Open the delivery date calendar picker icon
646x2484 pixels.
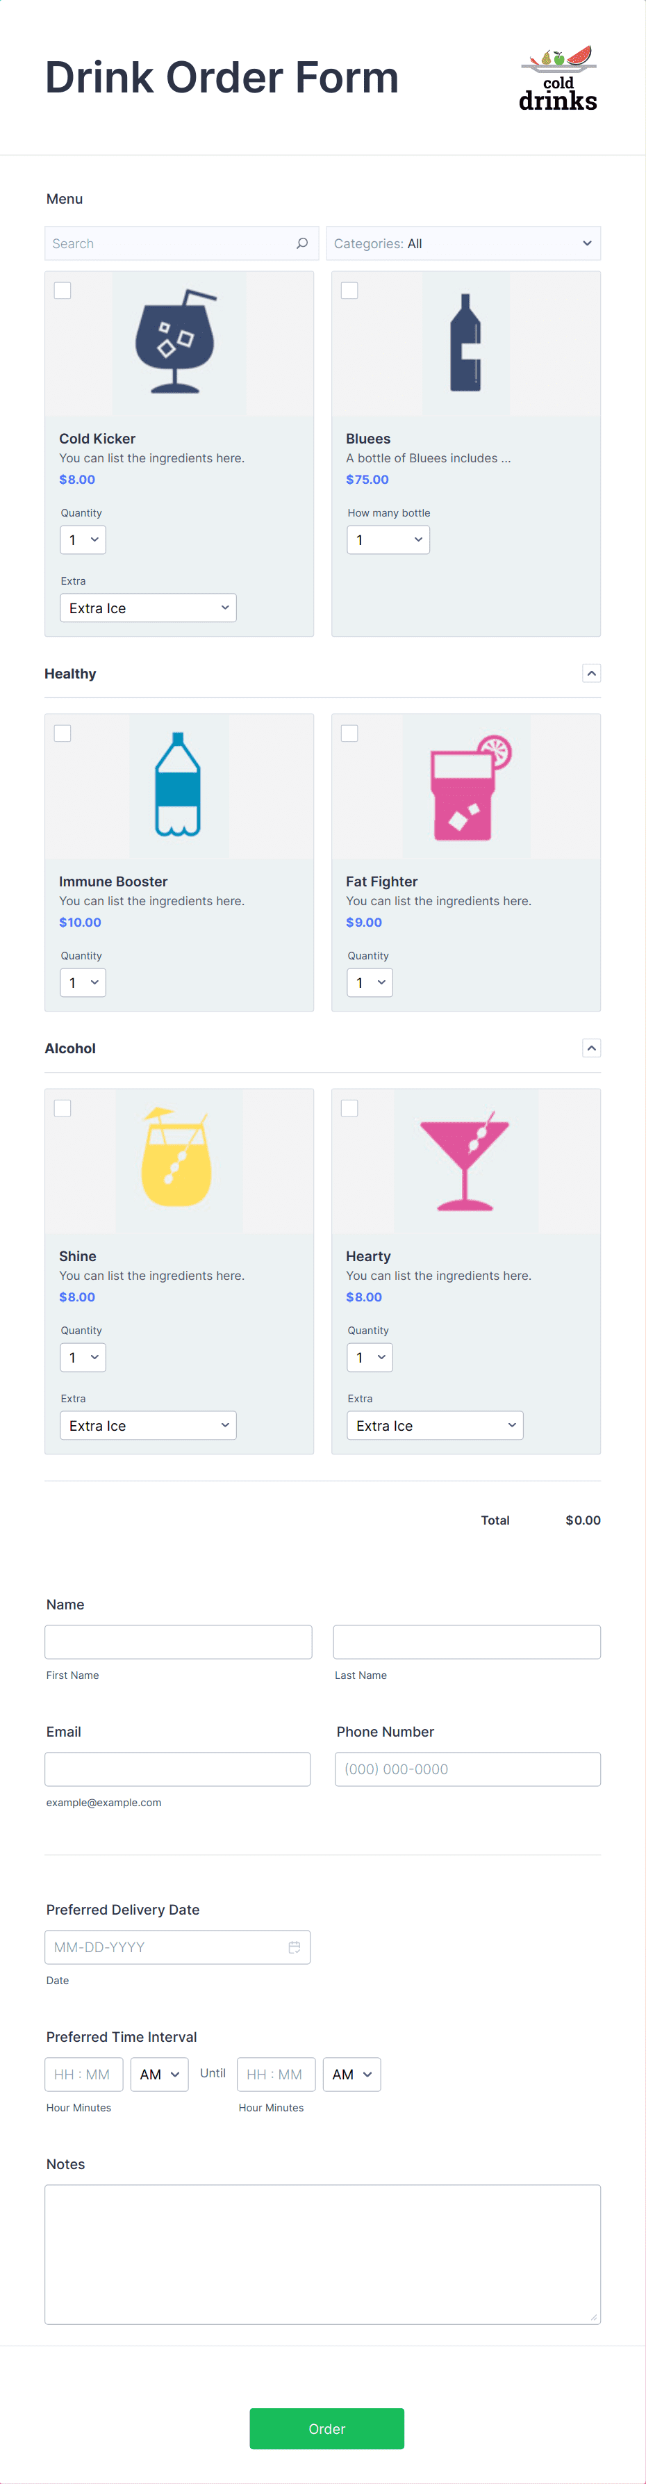point(294,1946)
